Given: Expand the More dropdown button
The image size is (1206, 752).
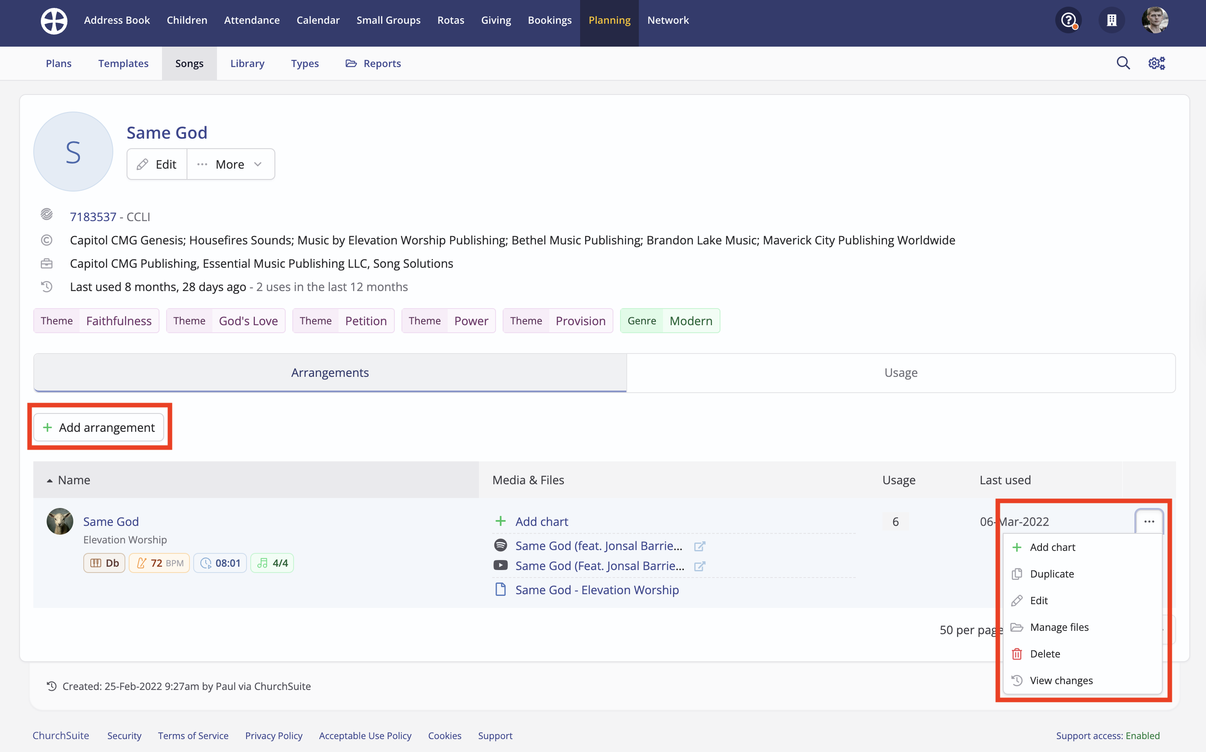Looking at the screenshot, I should click(x=230, y=164).
